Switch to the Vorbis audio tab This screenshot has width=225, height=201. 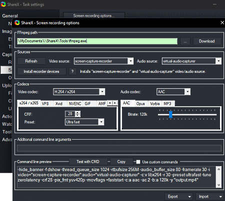pos(155,104)
